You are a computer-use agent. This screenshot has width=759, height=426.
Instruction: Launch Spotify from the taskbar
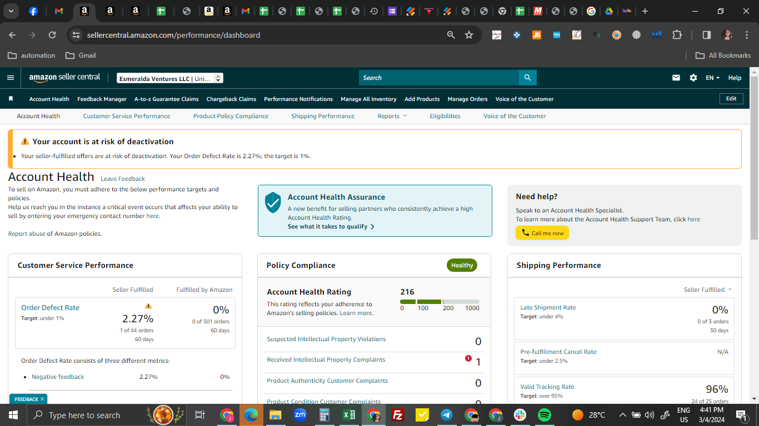click(x=544, y=415)
